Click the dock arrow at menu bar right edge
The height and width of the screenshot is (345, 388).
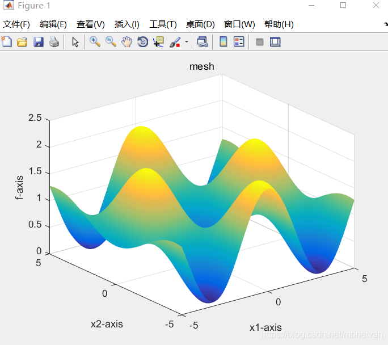tap(386, 24)
